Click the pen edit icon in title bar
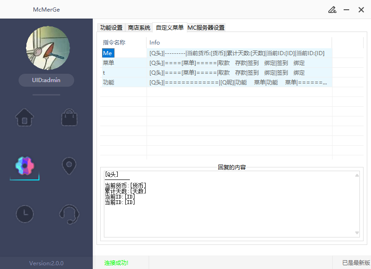The height and width of the screenshot is (269, 371). (x=332, y=10)
